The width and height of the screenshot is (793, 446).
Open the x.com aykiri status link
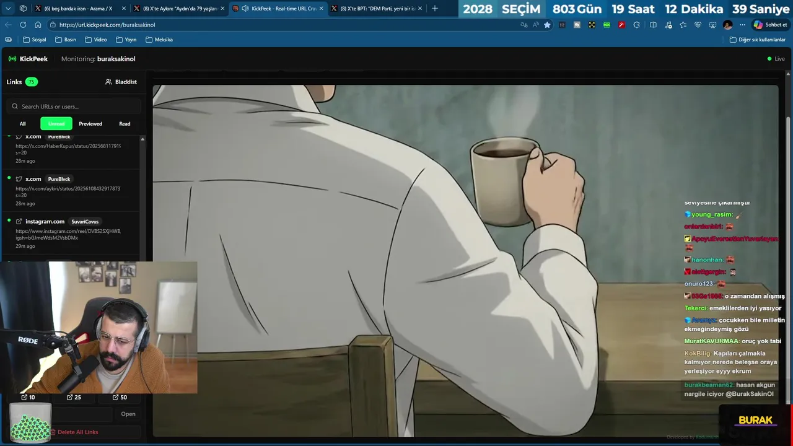click(68, 191)
